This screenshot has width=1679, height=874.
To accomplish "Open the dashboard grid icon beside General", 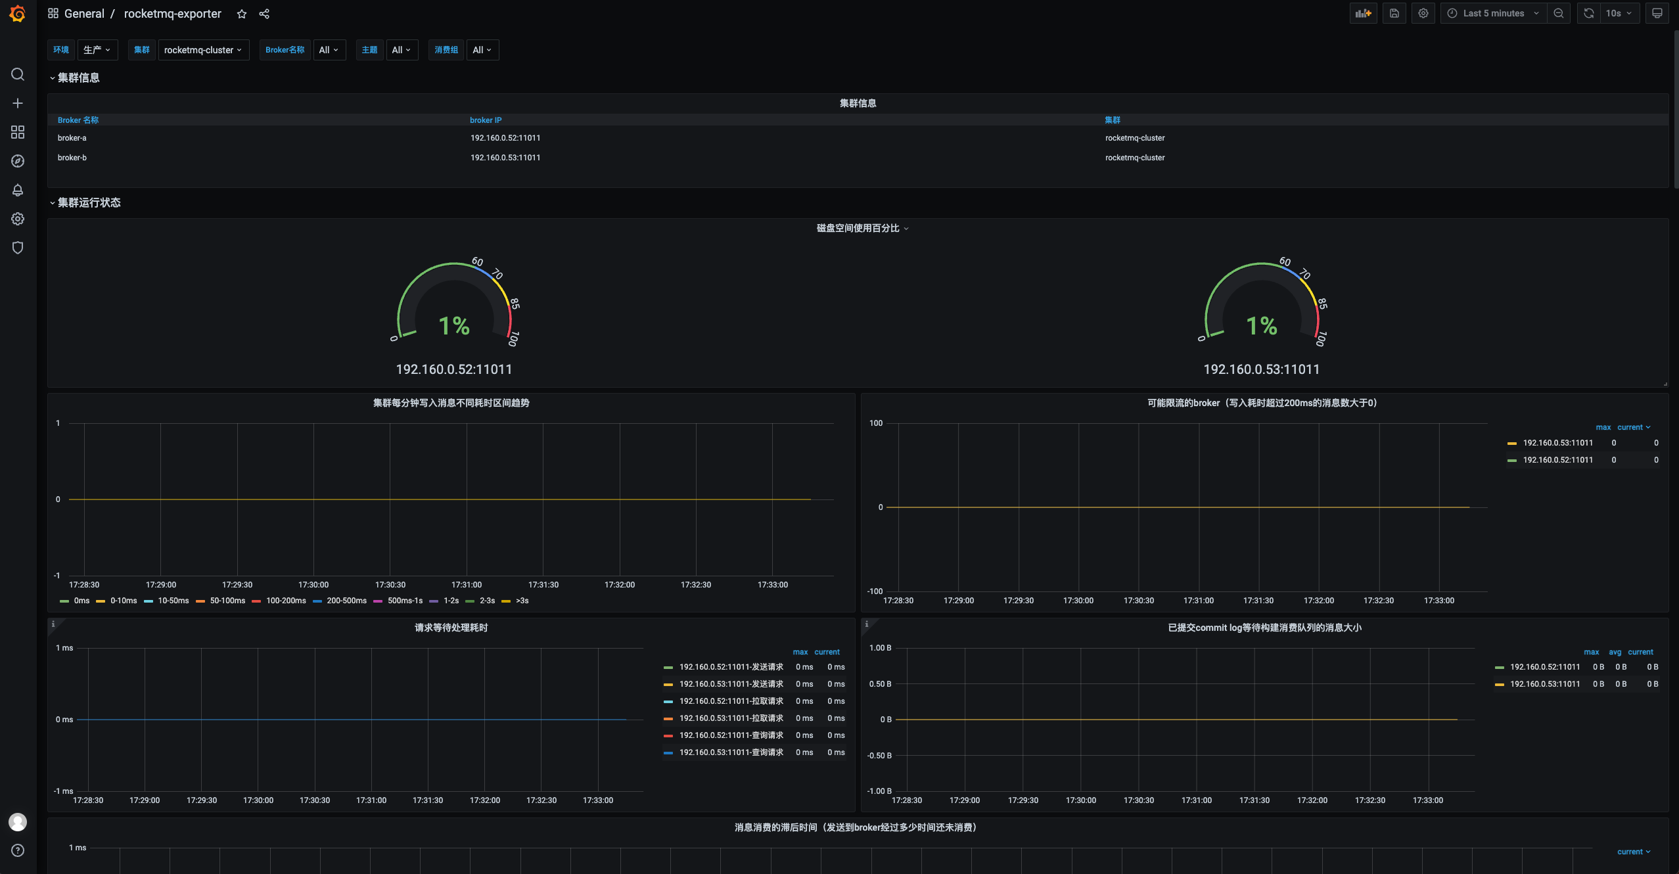I will coord(53,14).
